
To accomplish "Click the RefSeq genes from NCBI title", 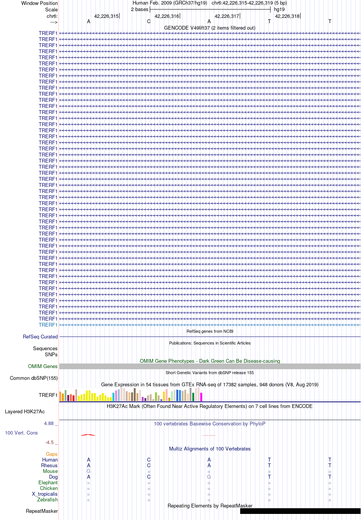I will pyautogui.click(x=210, y=331).
